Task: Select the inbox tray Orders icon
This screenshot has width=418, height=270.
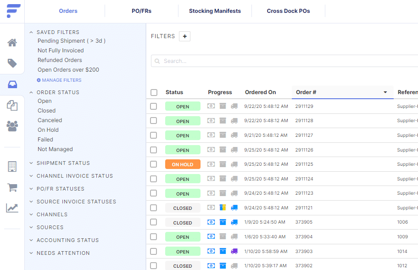Action: coord(12,84)
